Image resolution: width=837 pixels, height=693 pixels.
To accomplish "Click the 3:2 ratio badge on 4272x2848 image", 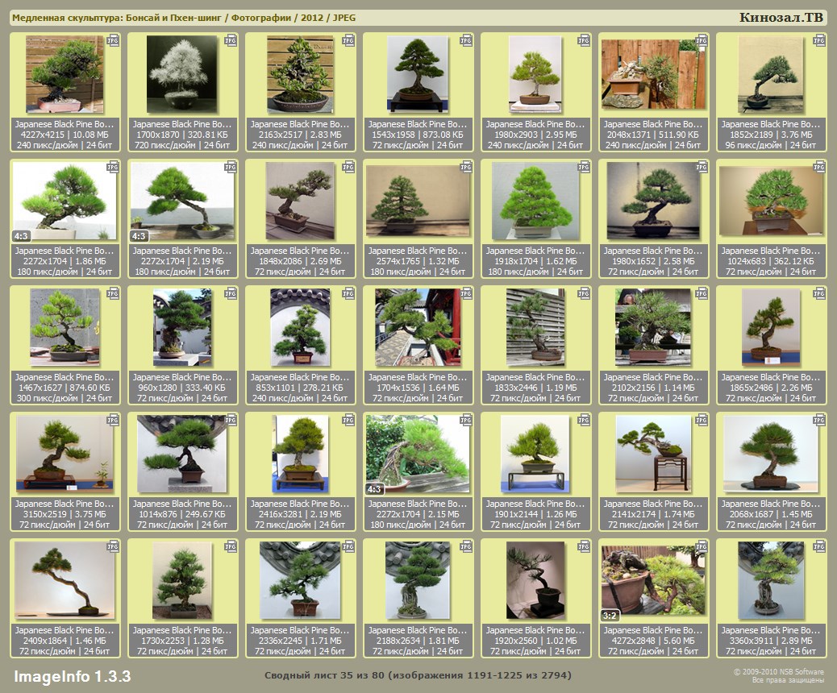I will 610,616.
